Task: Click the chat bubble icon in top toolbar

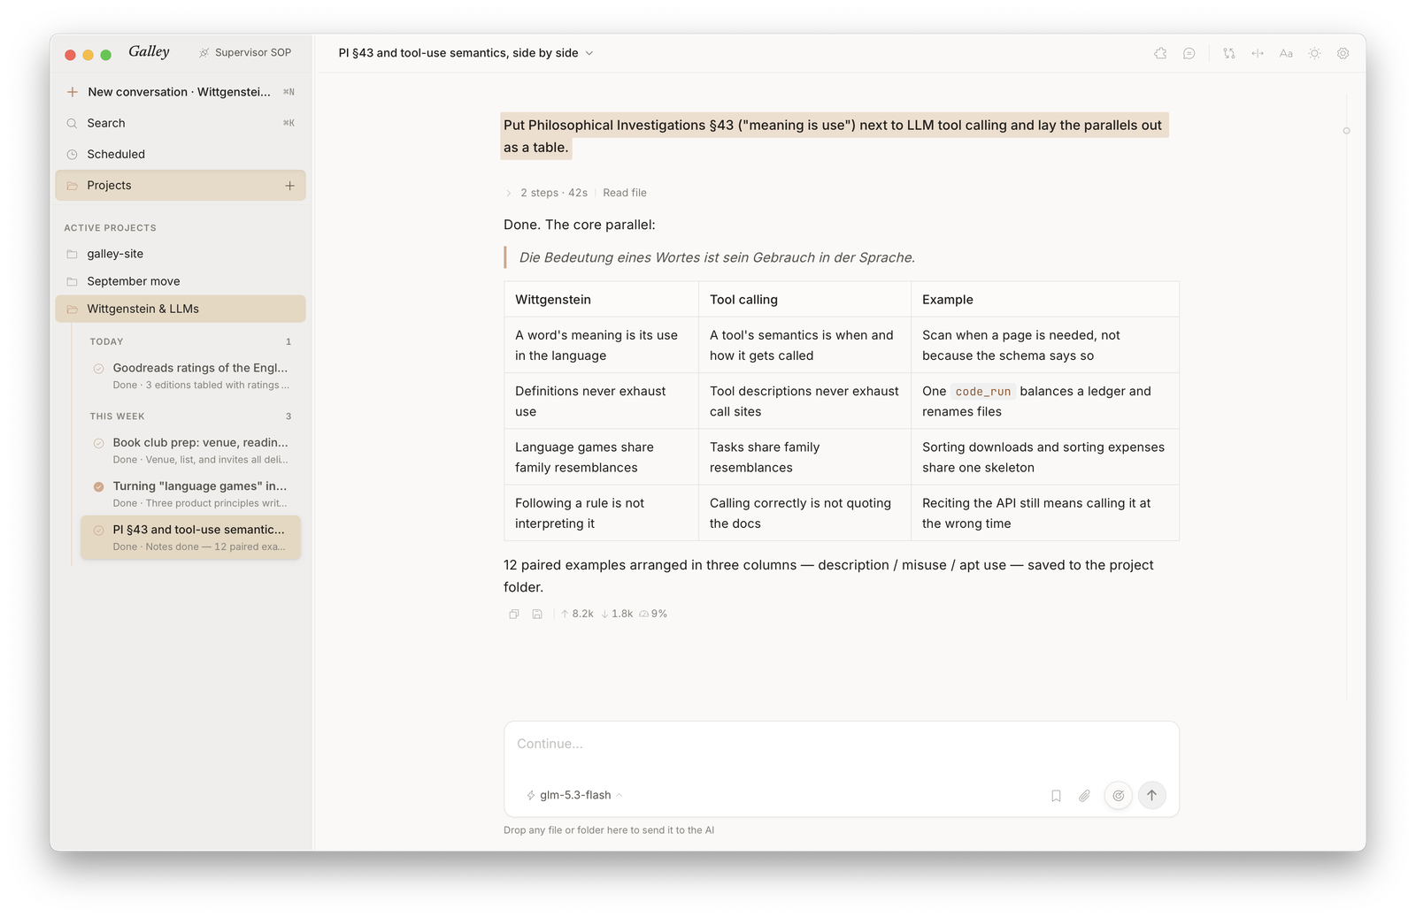Action: coord(1189,53)
